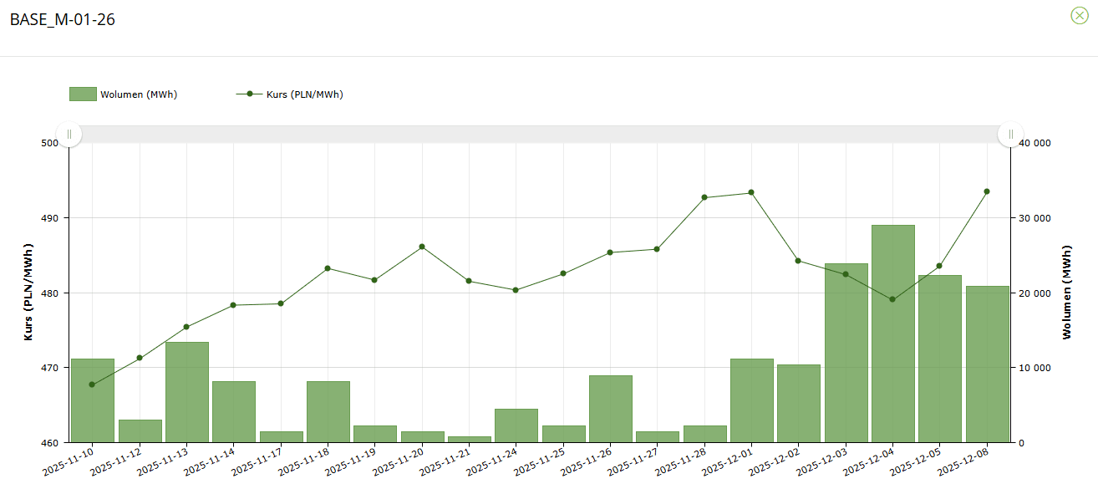Click the price point for 2025-12-08
The height and width of the screenshot is (489, 1098).
point(987,191)
